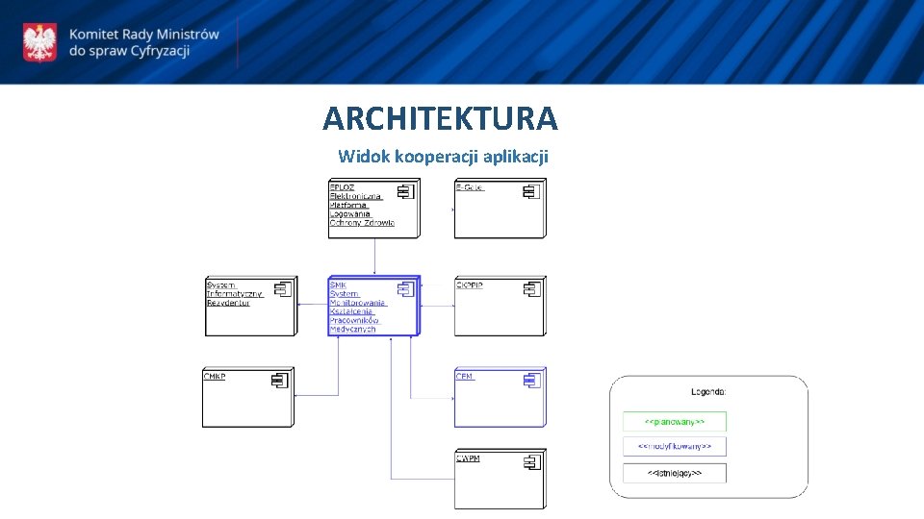Image resolution: width=924 pixels, height=519 pixels.
Task: Click the component icon in EPLOZ box
Action: coord(405,192)
